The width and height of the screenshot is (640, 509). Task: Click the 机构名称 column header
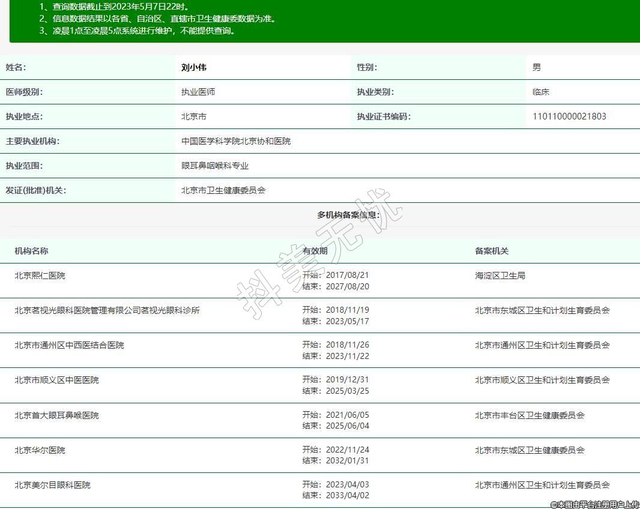coord(31,251)
